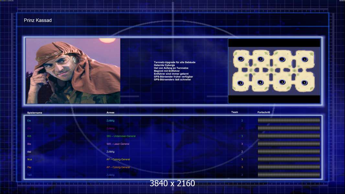
Task: Click Beginnt mit Entführer line
Action: point(167,71)
